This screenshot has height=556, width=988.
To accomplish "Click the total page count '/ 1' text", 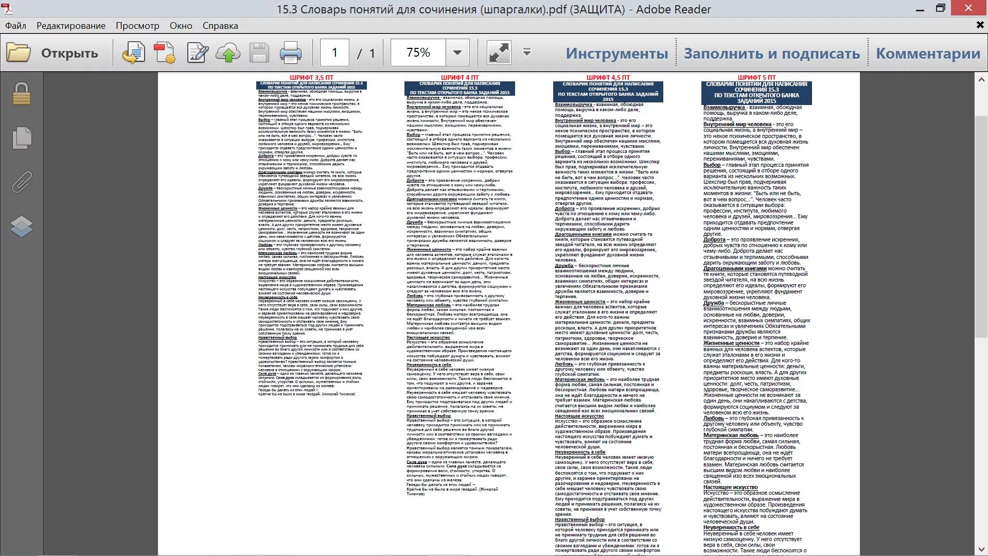I will pos(366,53).
